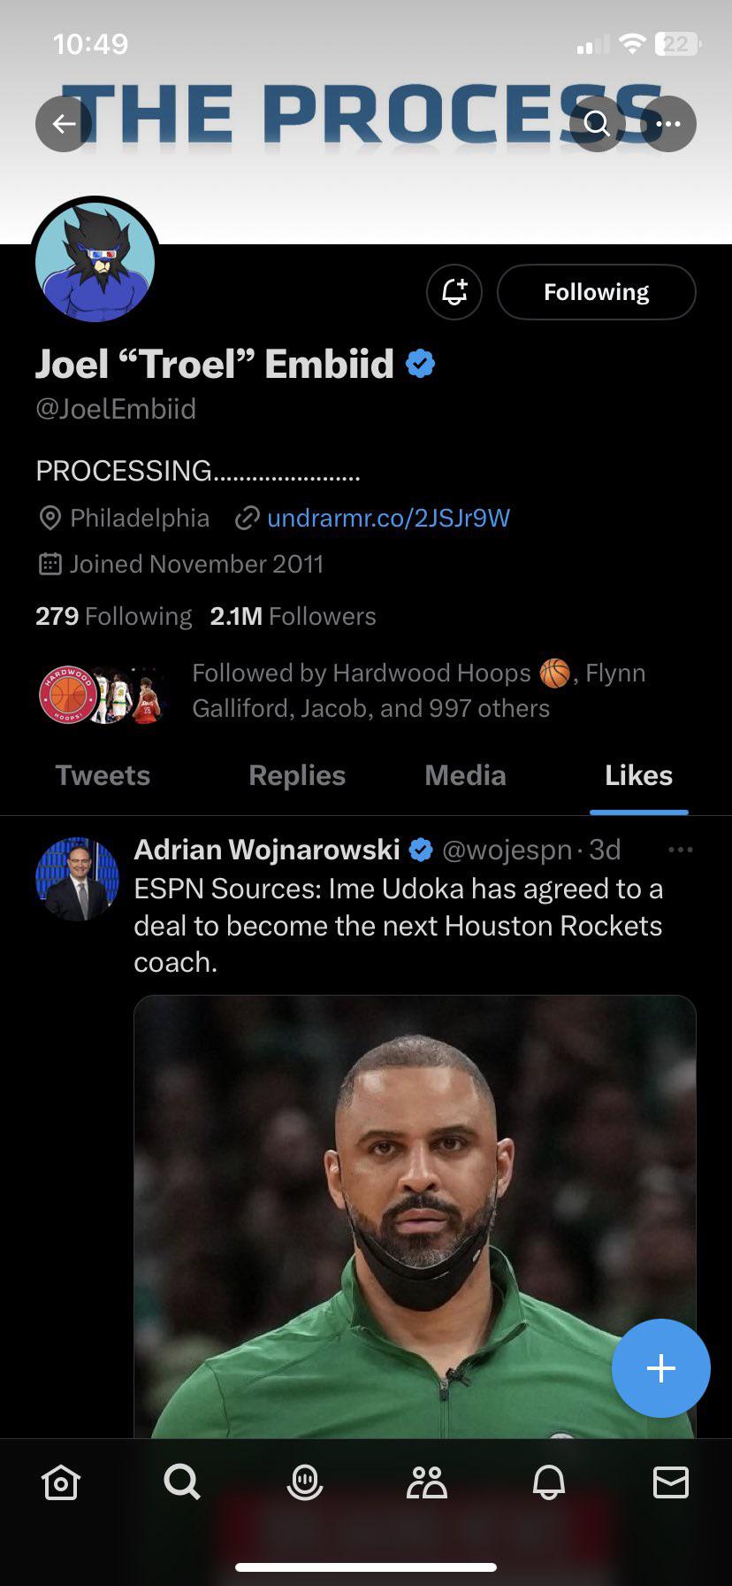View the 2.1M Followers list
Screen dimensions: 732x1586
tap(293, 616)
